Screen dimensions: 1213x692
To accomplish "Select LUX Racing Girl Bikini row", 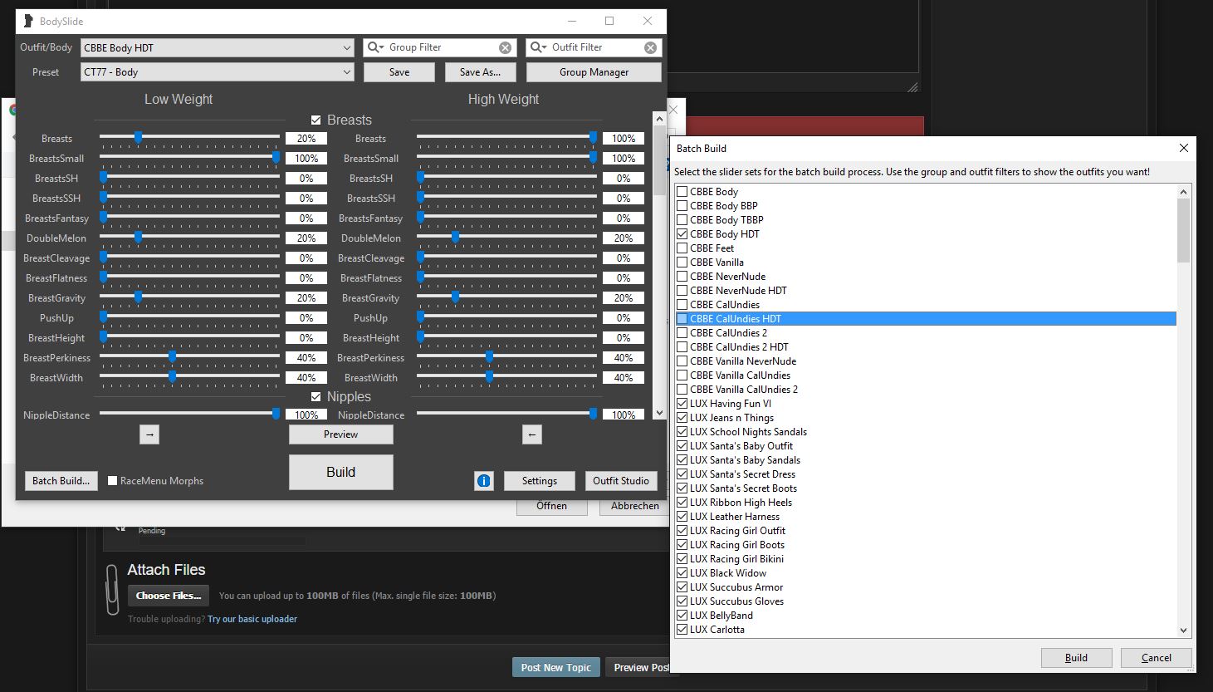I will [925, 559].
